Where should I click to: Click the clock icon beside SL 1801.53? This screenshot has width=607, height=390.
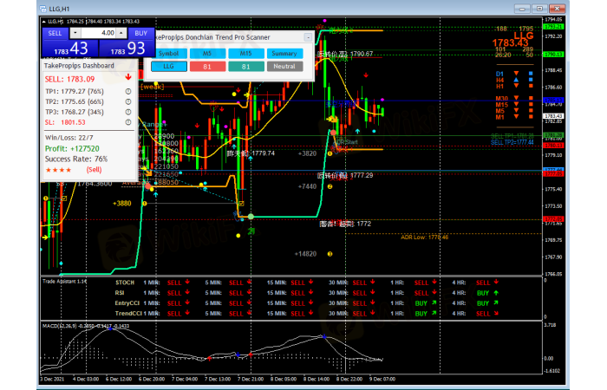pyautogui.click(x=127, y=121)
